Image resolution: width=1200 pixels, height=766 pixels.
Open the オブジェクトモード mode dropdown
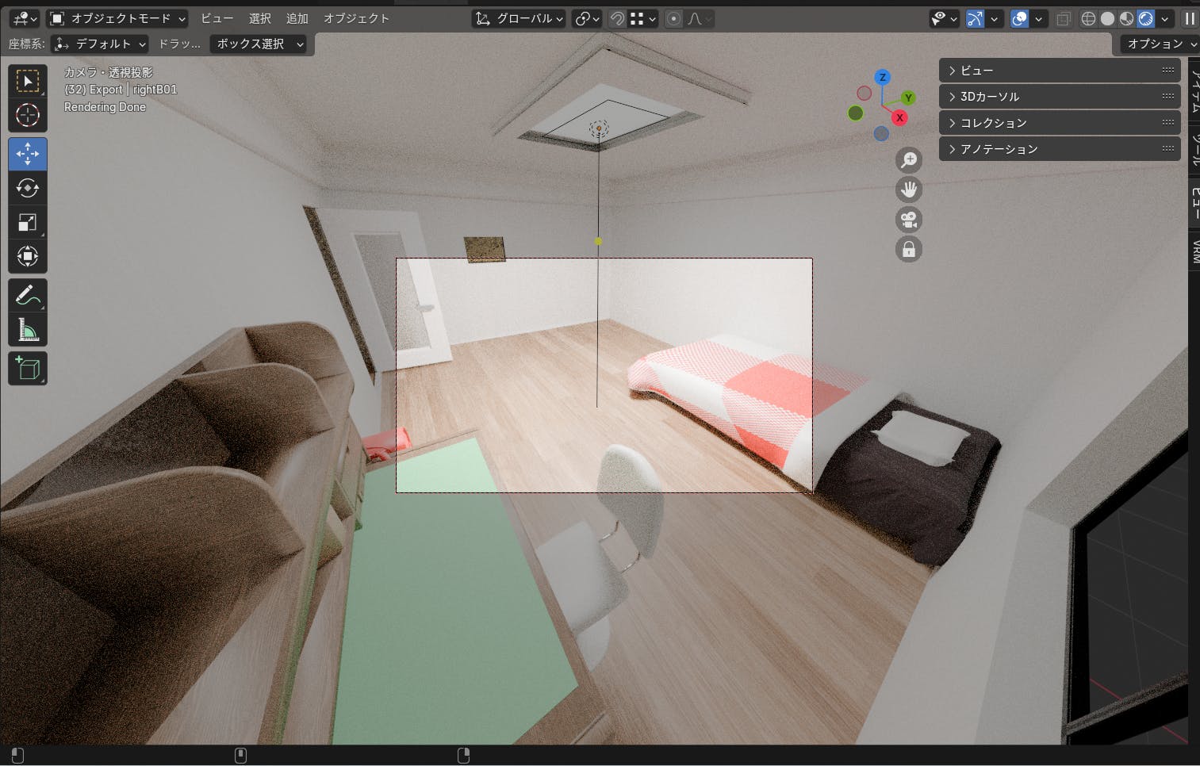117,18
